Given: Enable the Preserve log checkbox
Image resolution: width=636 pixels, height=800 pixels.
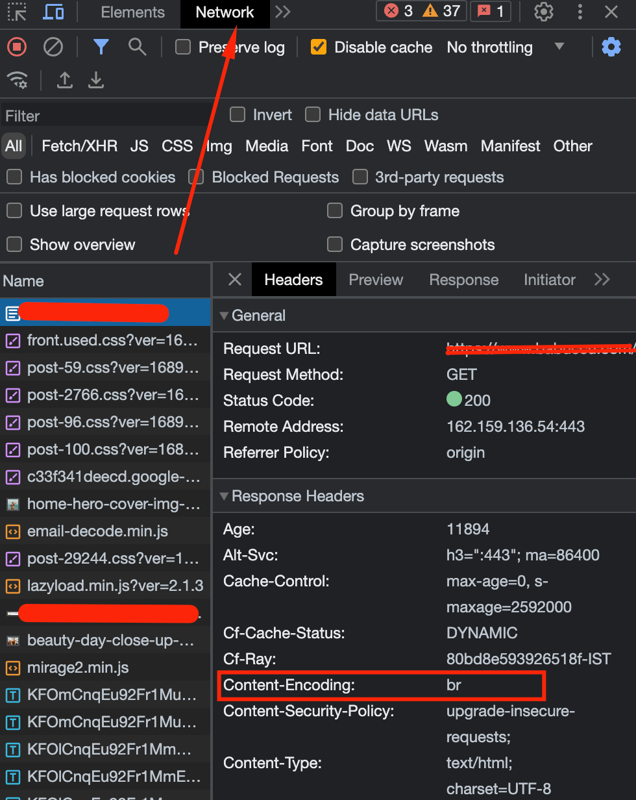Looking at the screenshot, I should click(184, 47).
